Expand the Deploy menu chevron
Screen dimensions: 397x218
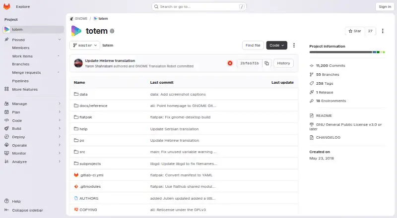coord(60,137)
